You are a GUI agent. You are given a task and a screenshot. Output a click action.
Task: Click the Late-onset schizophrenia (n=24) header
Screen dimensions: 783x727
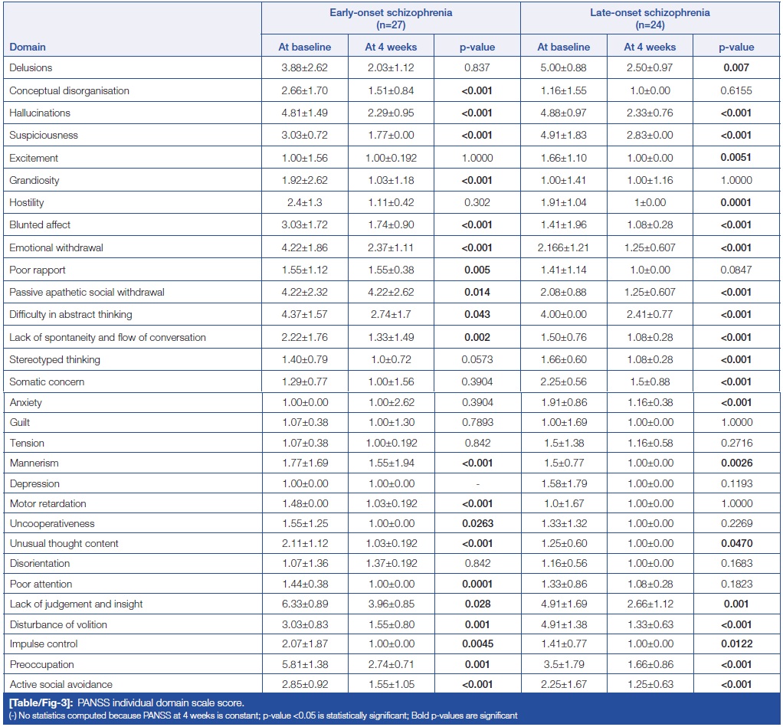[650, 18]
